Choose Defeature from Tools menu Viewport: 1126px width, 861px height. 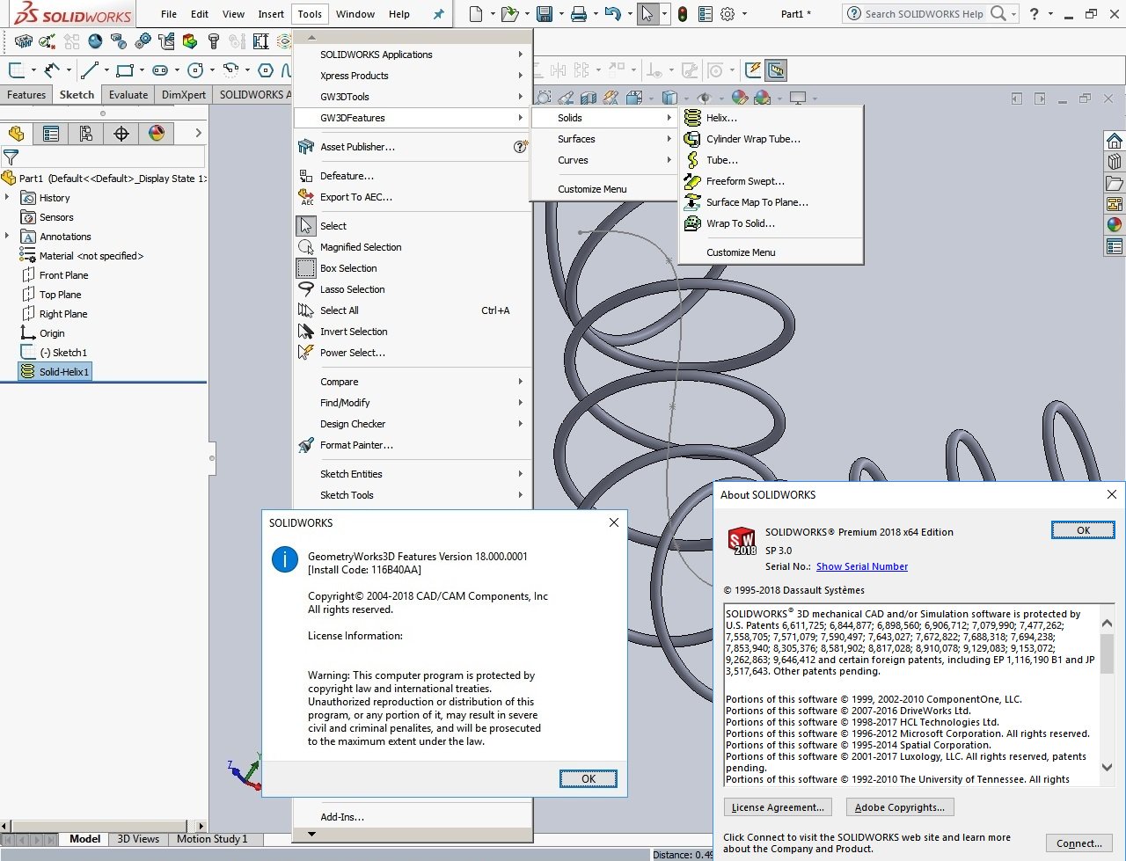pyautogui.click(x=412, y=176)
